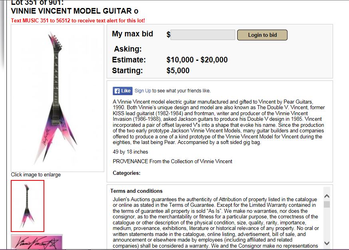Image resolution: width=349 pixels, height=250 pixels.
Task: Click the $10,000 - $20,000 estimate value
Action: pyautogui.click(x=197, y=60)
